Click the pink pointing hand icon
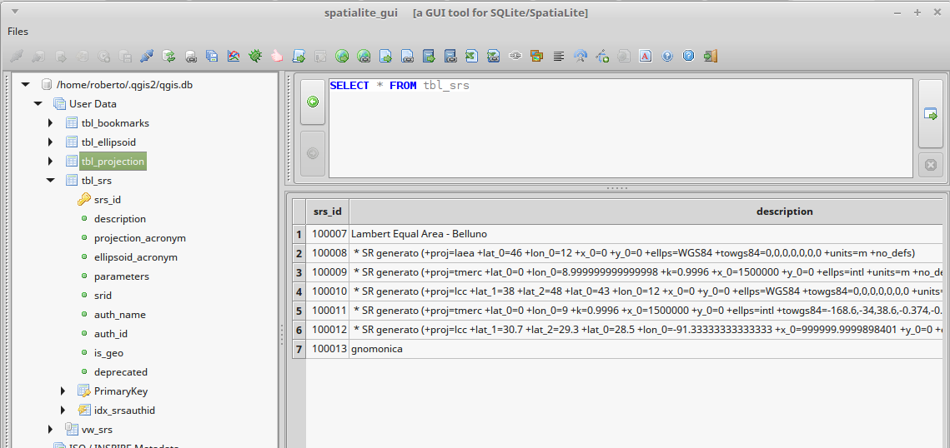 click(x=277, y=57)
